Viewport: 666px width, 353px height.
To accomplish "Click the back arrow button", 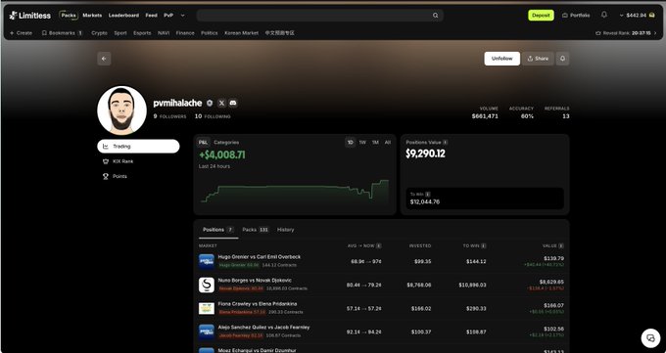I will click(104, 59).
